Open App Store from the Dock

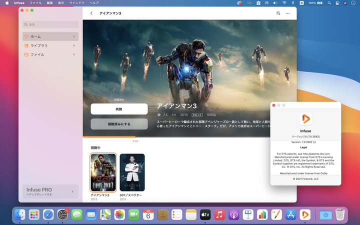point(290,214)
